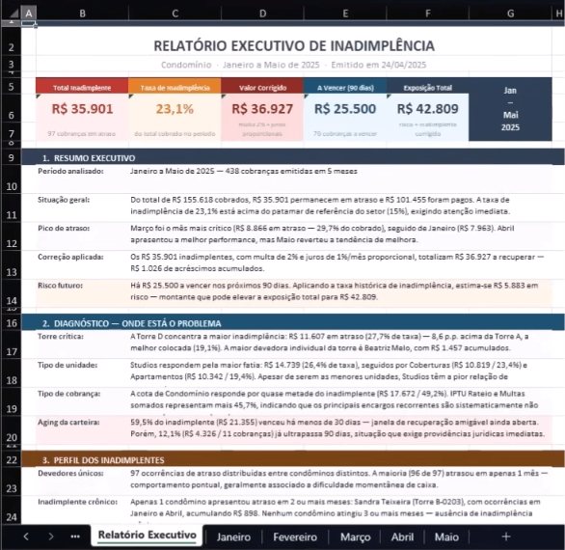Click the 'Tipo de unidade:' label
Screen dimensions: 565x550
[67, 365]
